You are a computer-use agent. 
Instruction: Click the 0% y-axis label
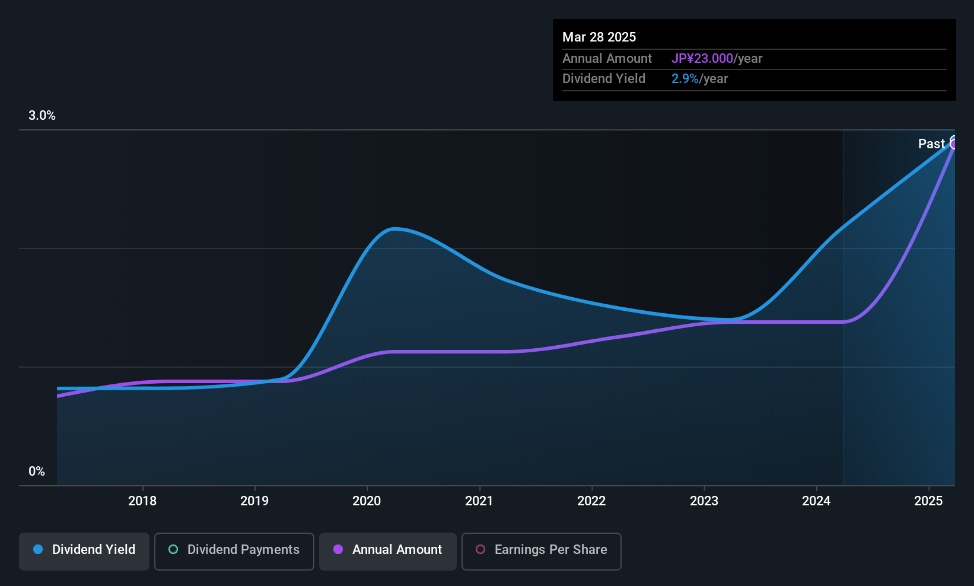tap(37, 472)
